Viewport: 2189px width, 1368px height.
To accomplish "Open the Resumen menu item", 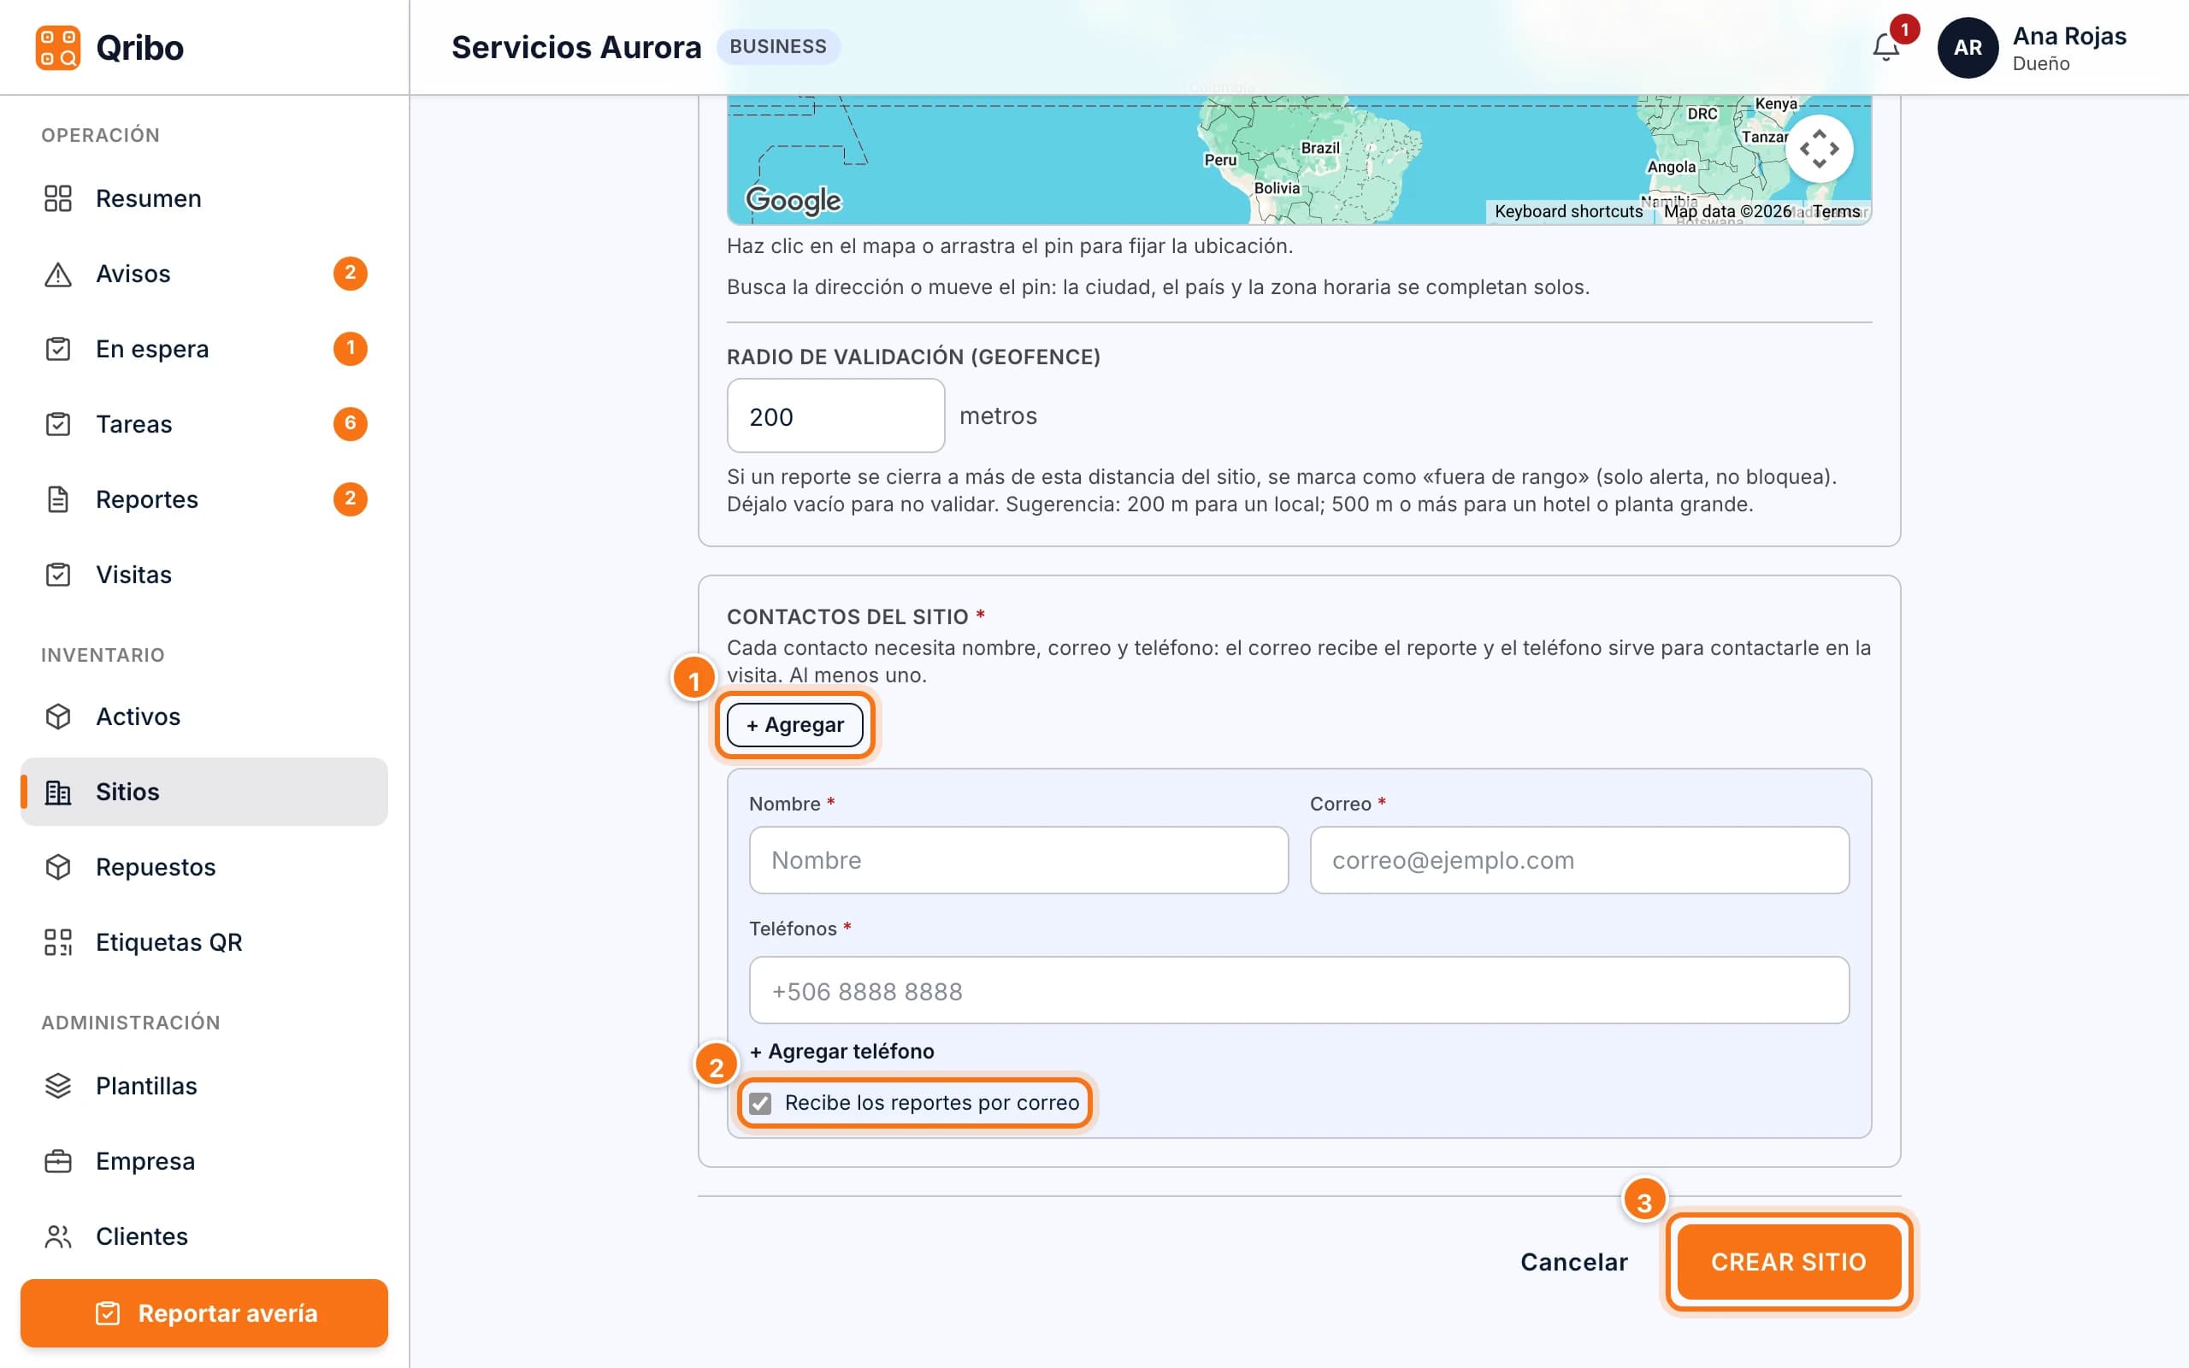I will 204,198.
